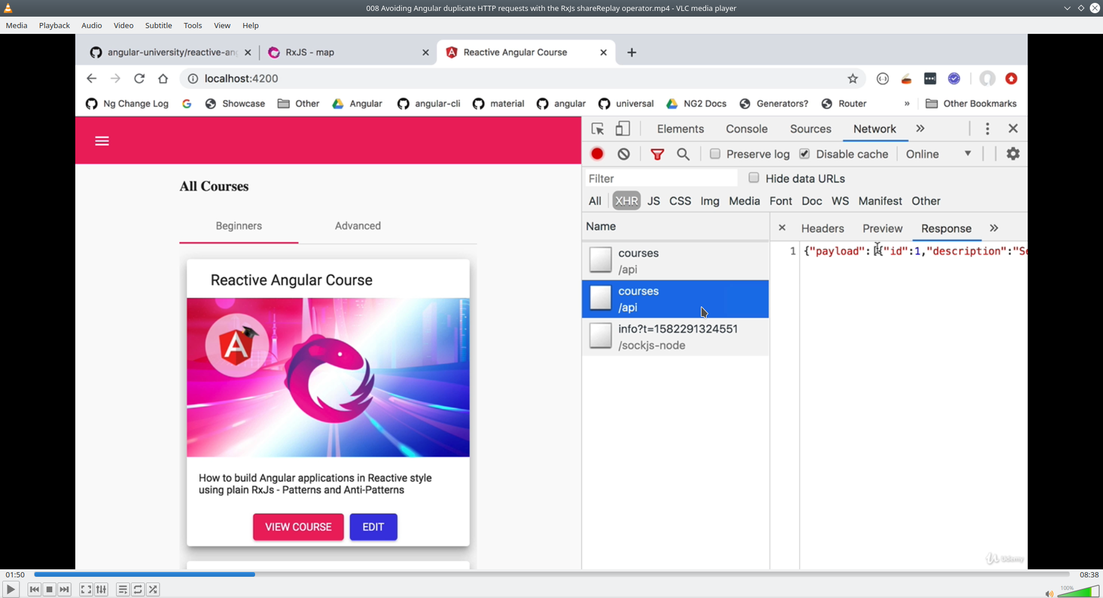Clear the network log
Viewport: 1103px width, 598px height.
click(624, 154)
